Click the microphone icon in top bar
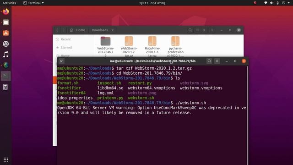 click(278, 3)
